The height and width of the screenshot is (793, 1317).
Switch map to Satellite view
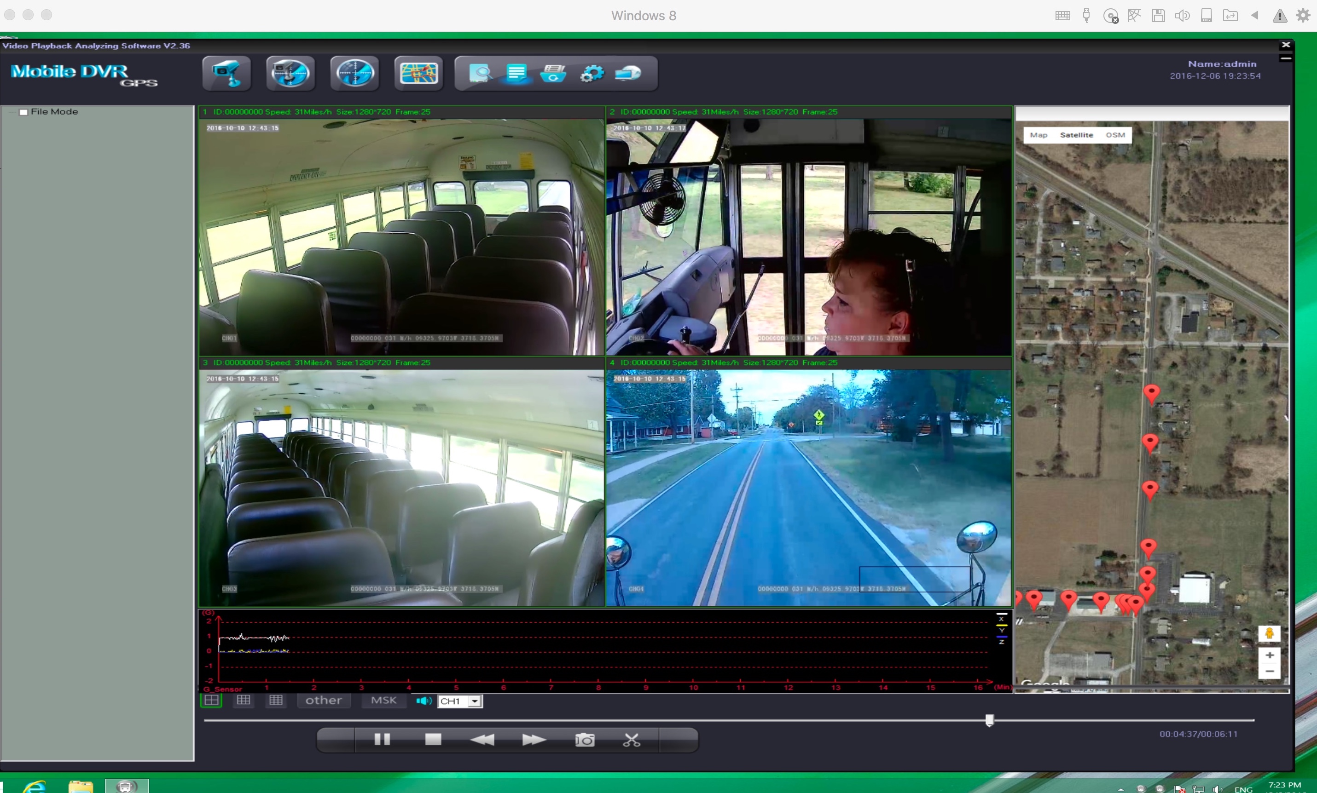[1076, 135]
